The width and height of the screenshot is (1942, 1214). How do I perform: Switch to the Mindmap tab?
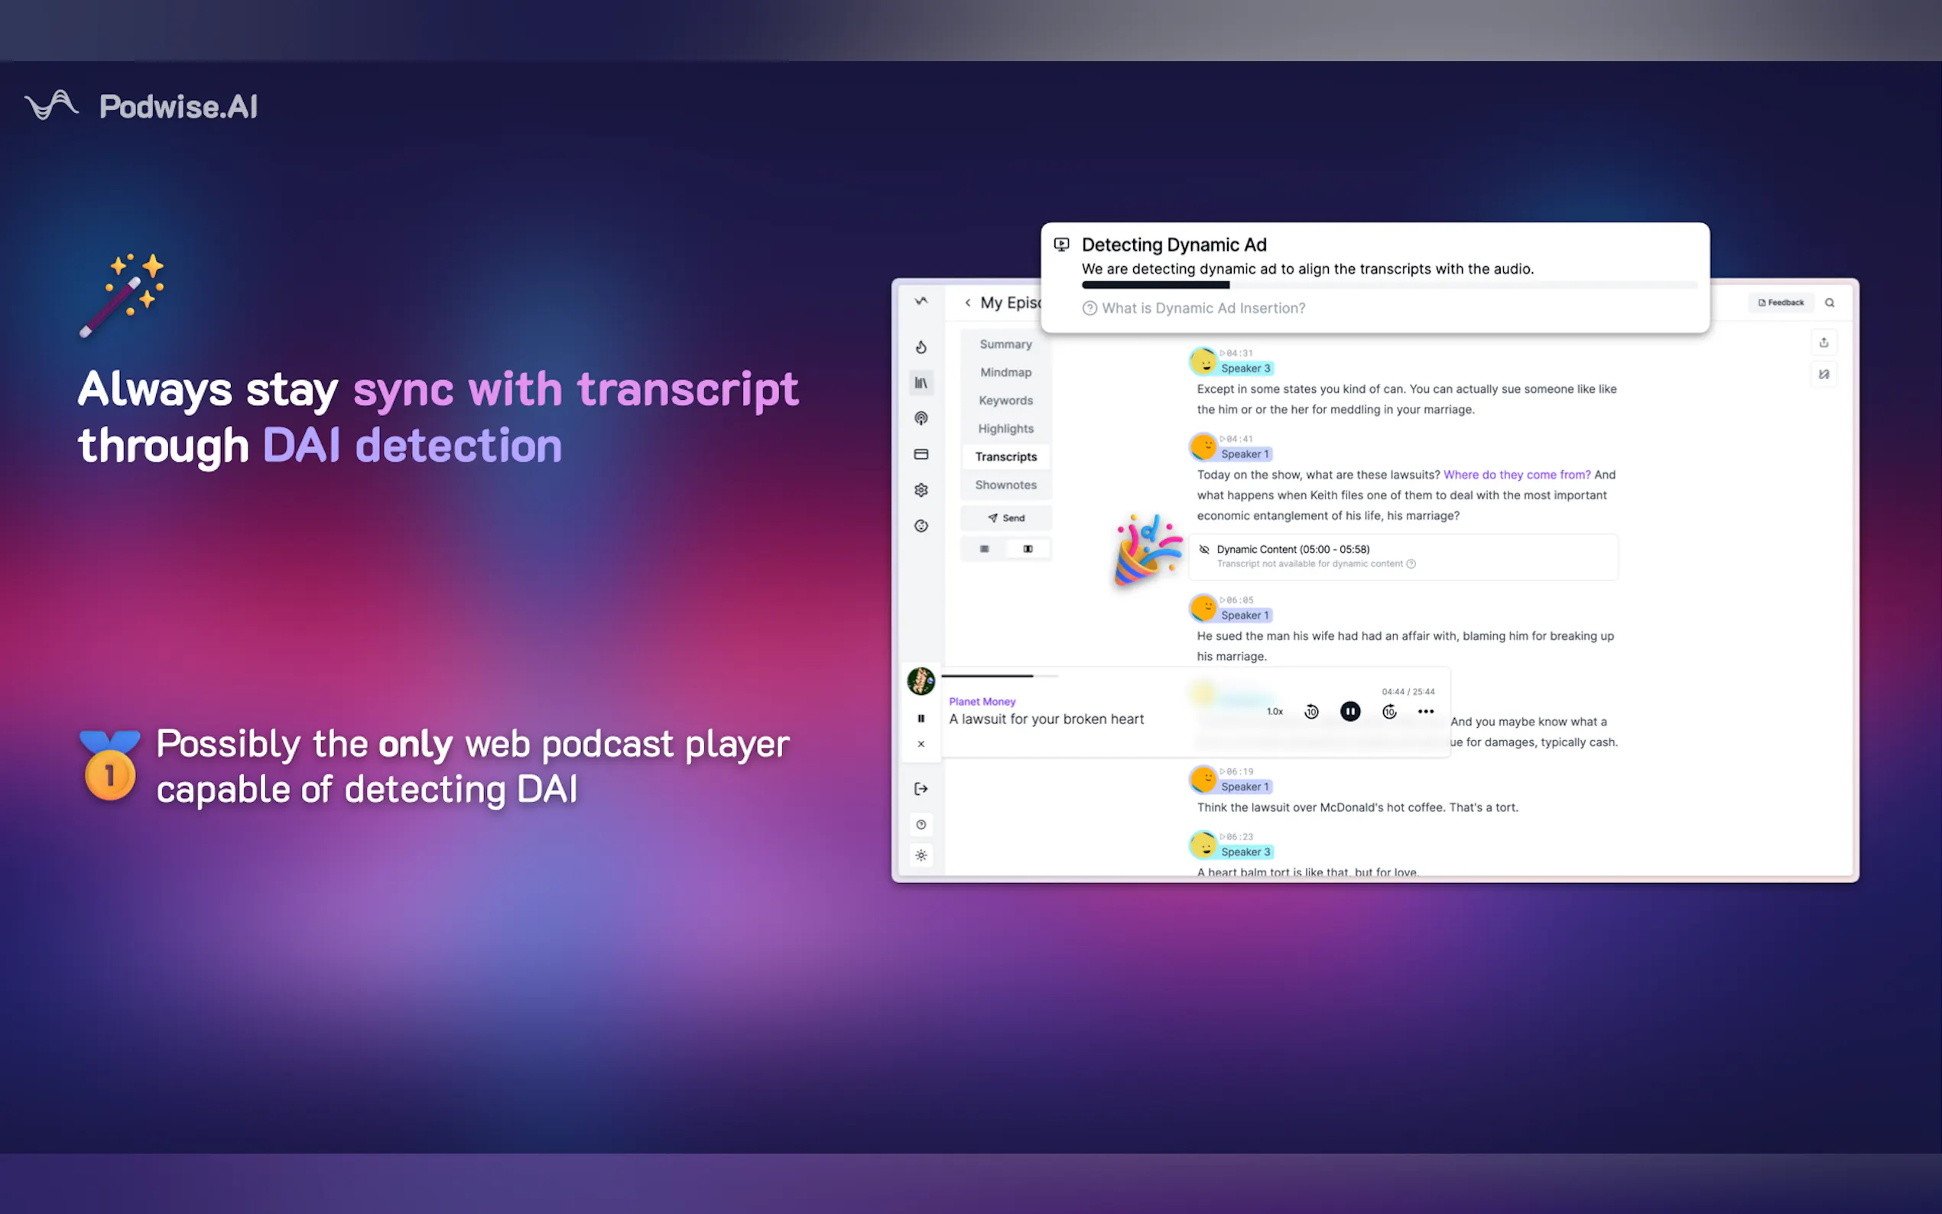pos(1005,372)
